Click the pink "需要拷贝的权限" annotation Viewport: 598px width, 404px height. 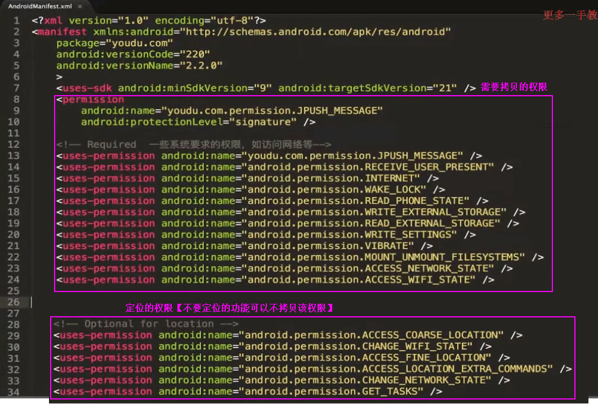[514, 87]
